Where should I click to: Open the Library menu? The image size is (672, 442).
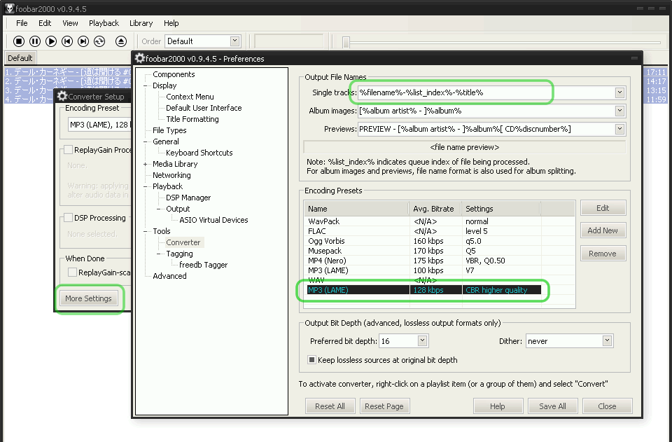click(141, 23)
